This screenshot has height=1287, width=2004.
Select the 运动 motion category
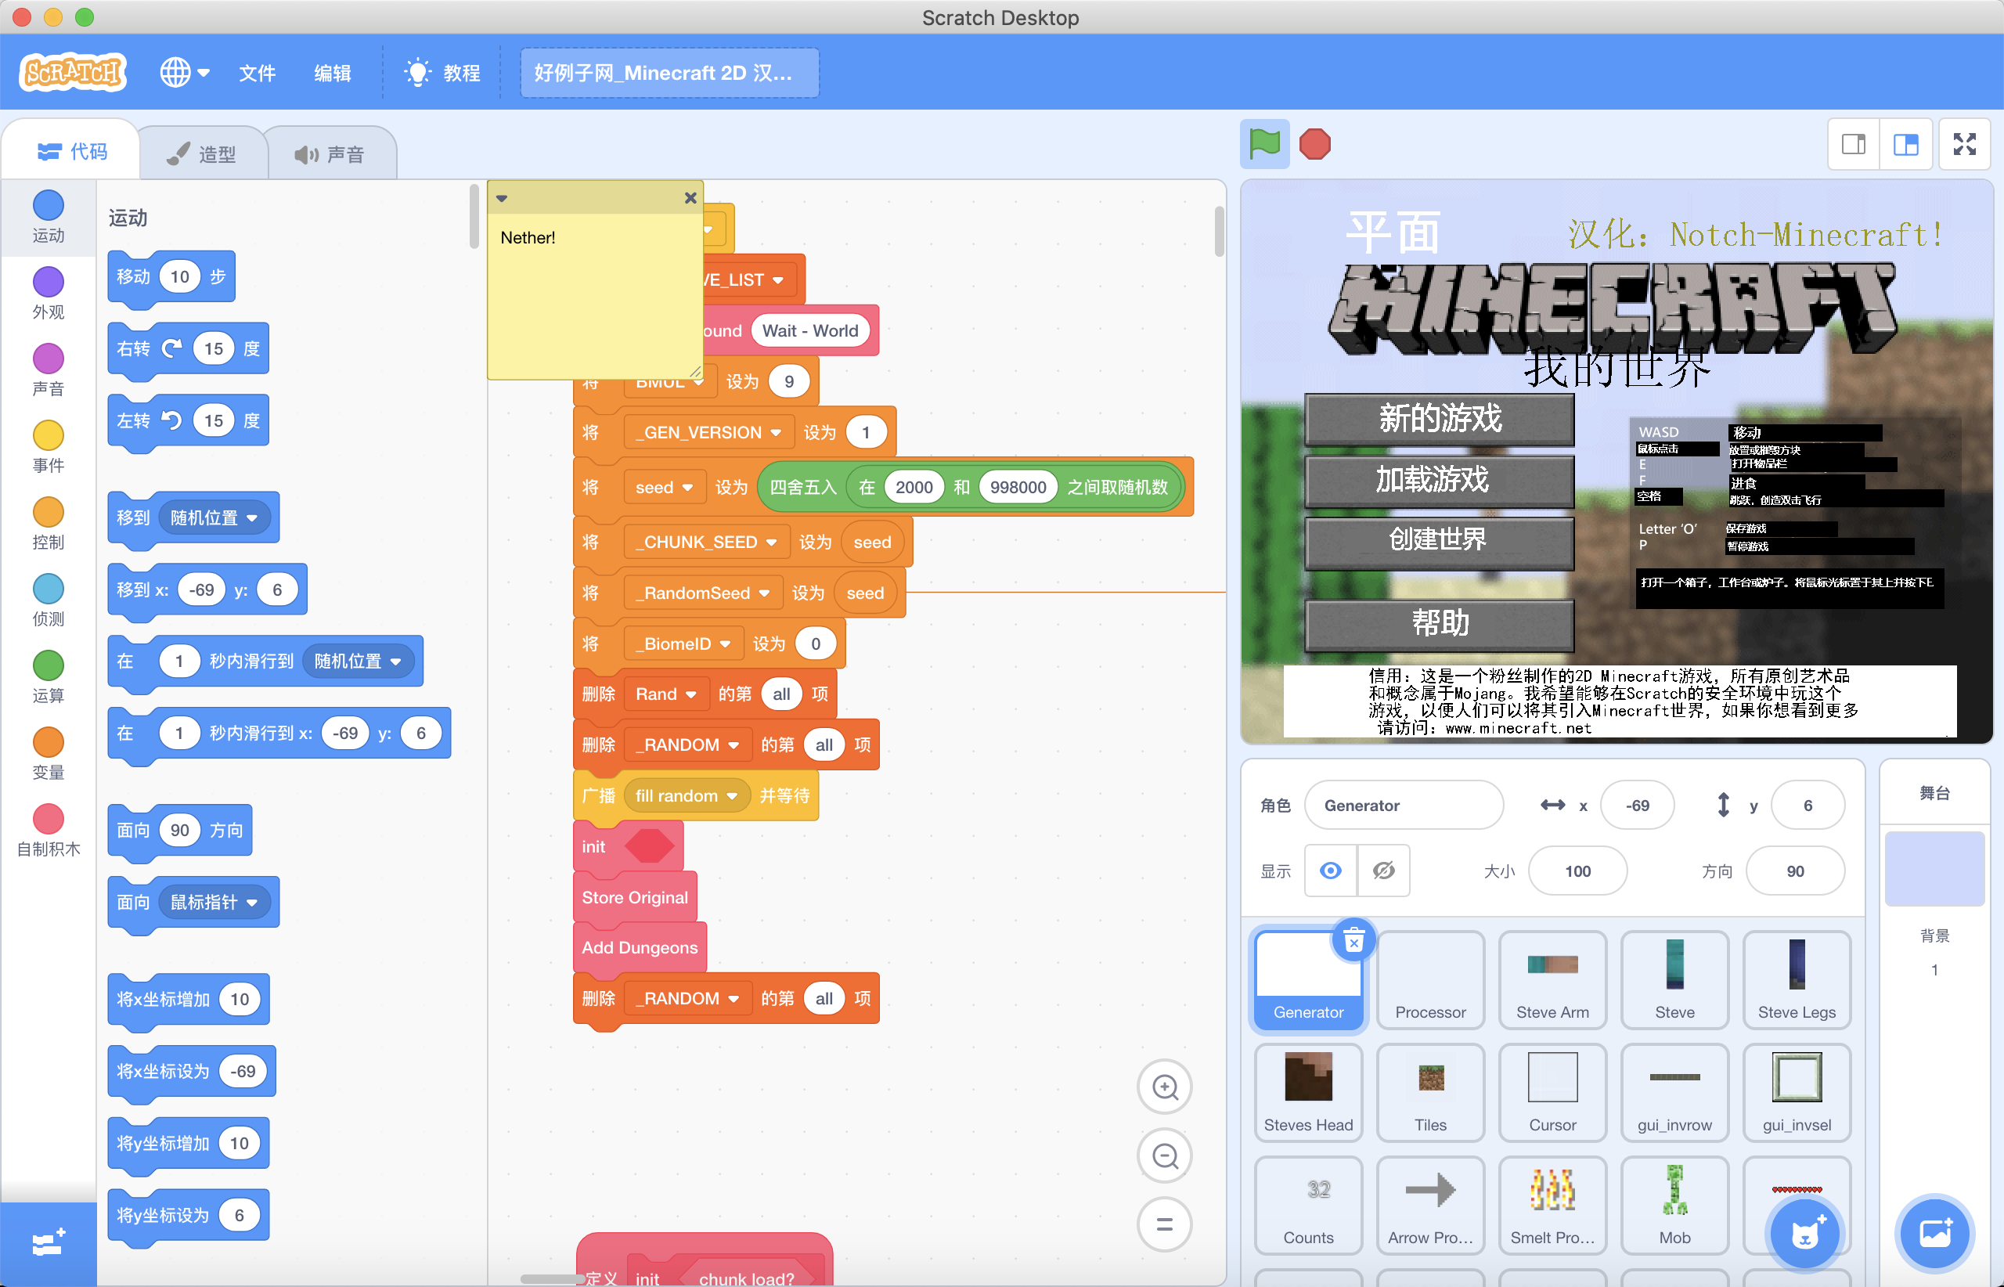48,218
